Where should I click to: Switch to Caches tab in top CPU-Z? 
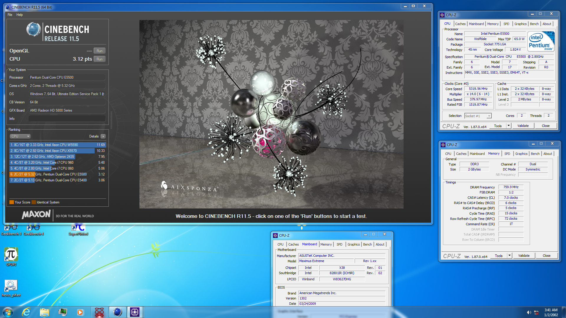click(x=460, y=24)
